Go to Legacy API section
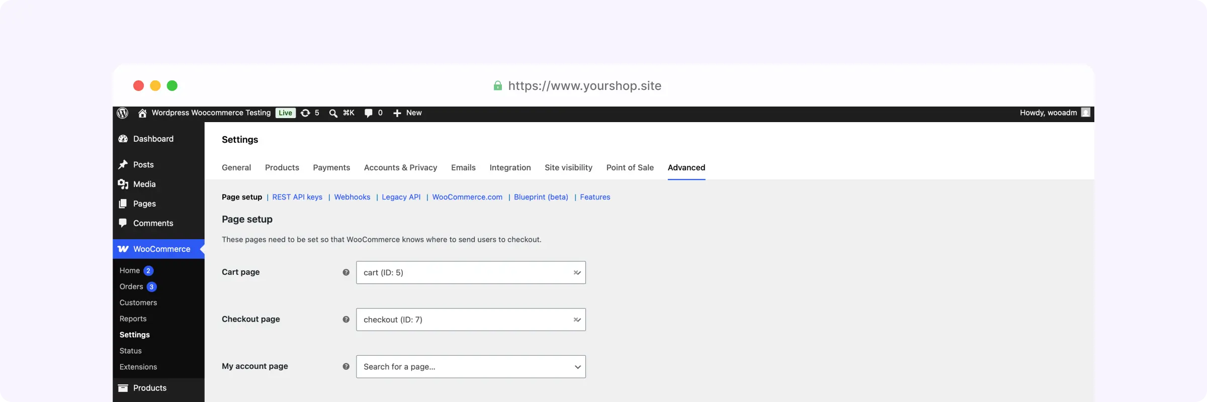 pyautogui.click(x=401, y=197)
